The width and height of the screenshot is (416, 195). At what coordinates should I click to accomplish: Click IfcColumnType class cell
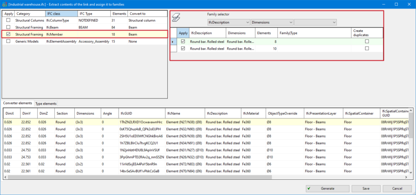click(x=61, y=20)
